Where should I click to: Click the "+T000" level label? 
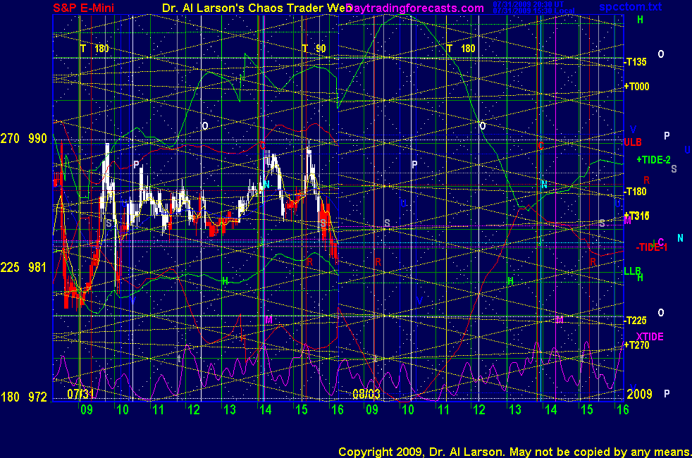click(637, 87)
